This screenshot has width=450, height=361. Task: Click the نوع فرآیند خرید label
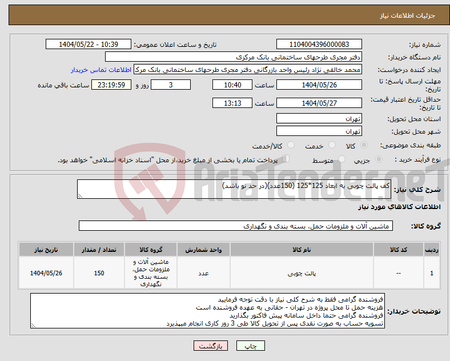pos(417,159)
